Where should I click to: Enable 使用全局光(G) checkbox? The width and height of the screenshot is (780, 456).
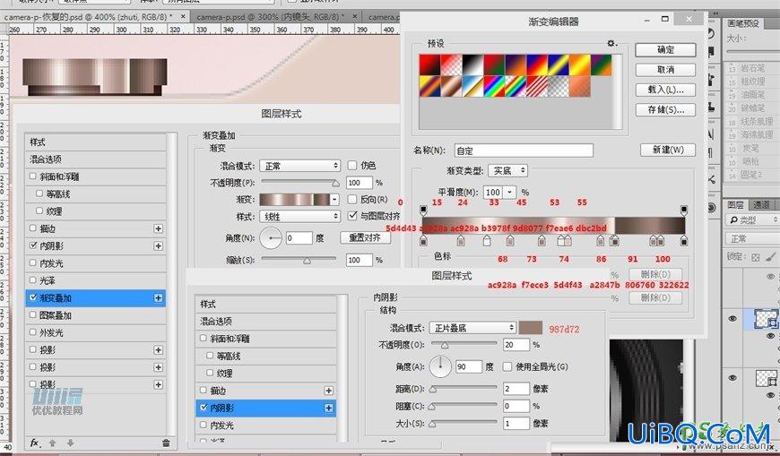click(507, 366)
